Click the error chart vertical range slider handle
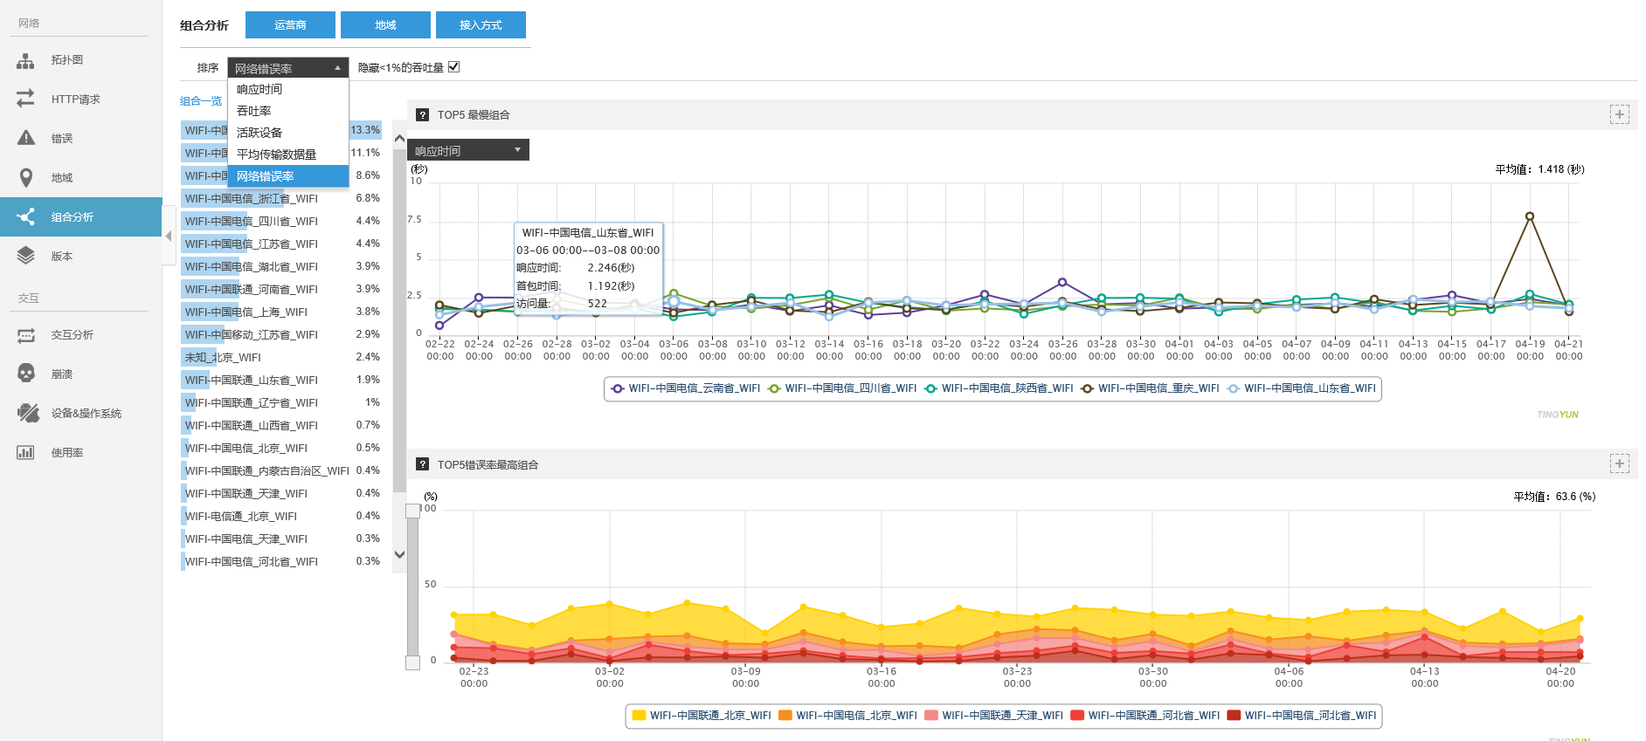Image resolution: width=1646 pixels, height=741 pixels. coord(412,511)
